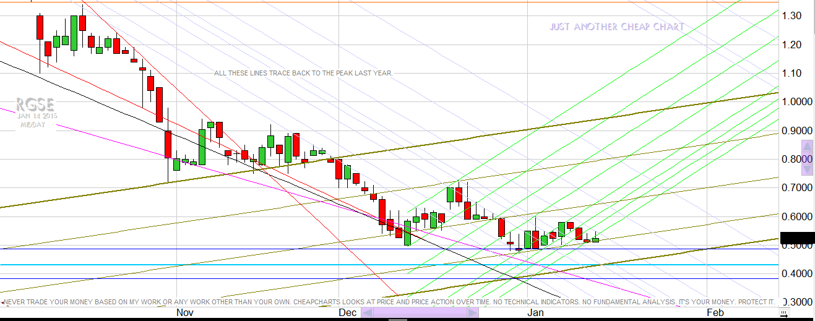This screenshot has height=321, width=815.
Task: Click the scroll-to-latest icon in the bottom-right corner
Action: tap(783, 315)
